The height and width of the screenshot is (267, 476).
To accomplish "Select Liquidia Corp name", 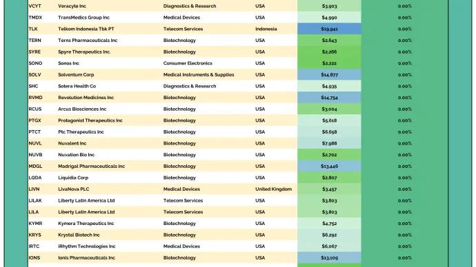I will (x=73, y=178).
